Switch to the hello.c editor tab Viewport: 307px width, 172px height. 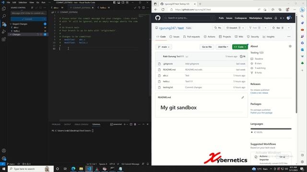click(x=103, y=8)
